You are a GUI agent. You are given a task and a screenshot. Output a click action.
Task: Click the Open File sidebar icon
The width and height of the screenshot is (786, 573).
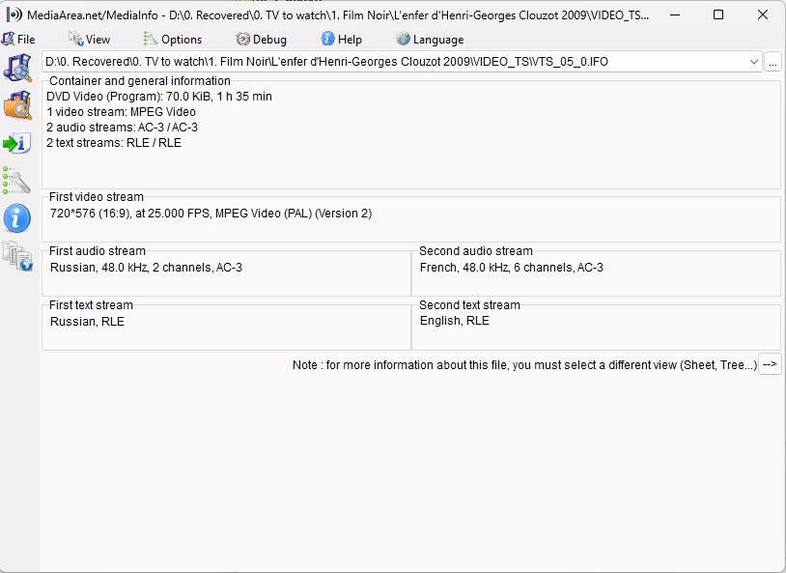point(17,68)
